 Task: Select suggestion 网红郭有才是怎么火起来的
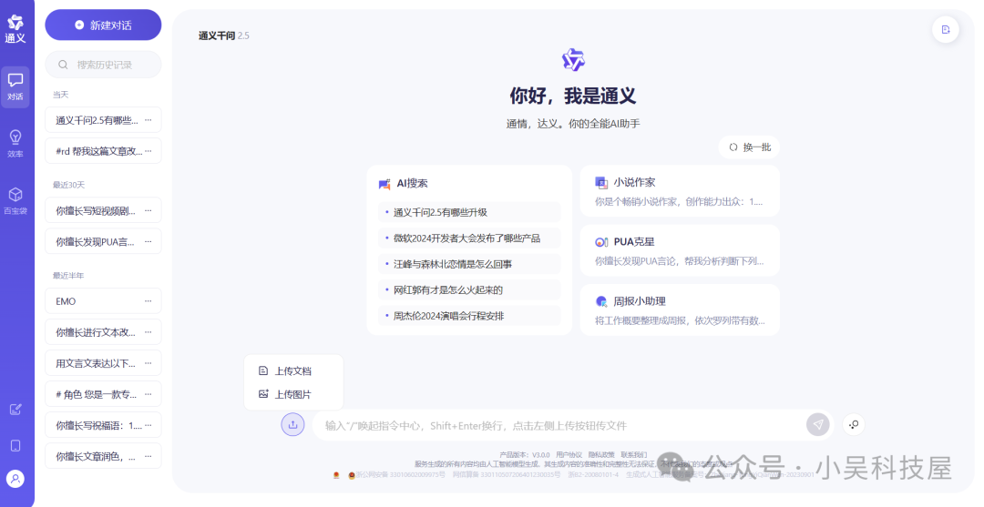tap(469, 289)
